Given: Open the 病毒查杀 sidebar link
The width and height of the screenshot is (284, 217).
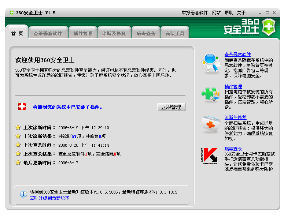Looking at the screenshot, I should click(x=233, y=149).
